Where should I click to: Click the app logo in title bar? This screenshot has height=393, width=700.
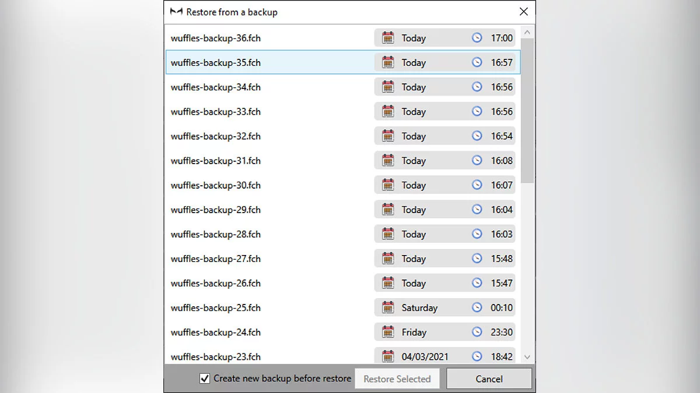pos(176,12)
